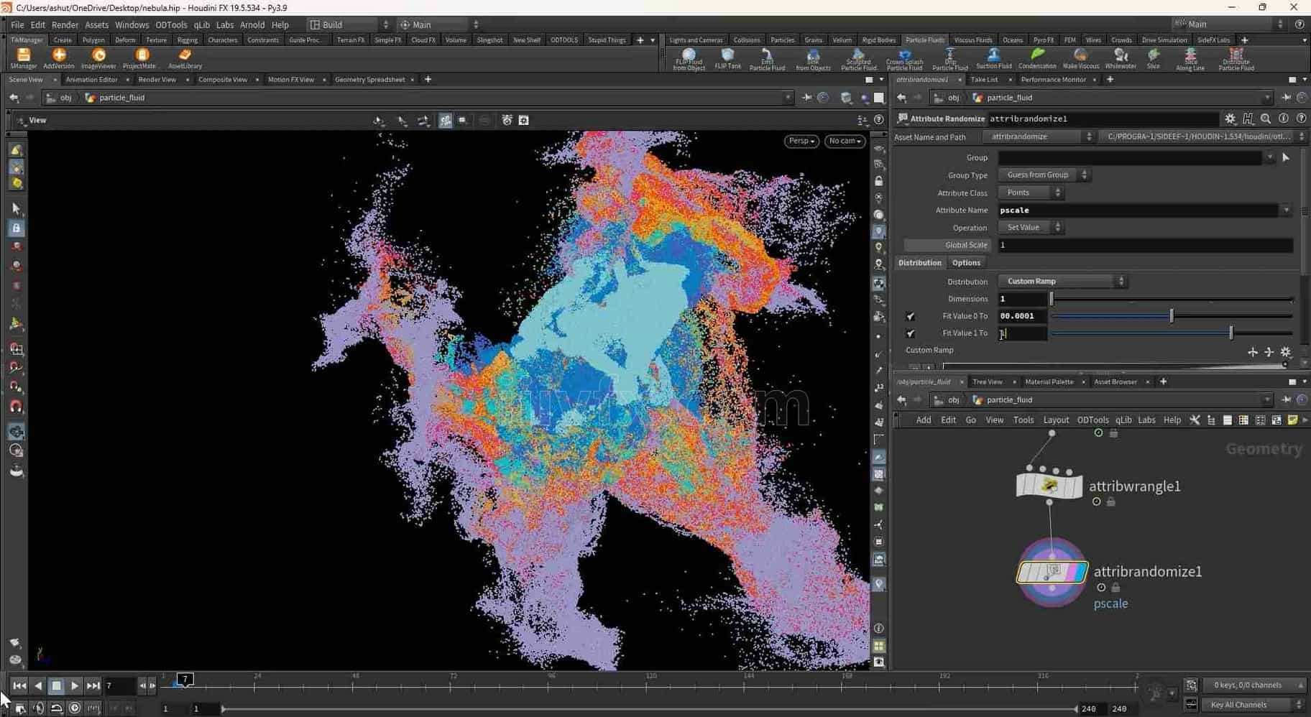Select the Slice shelf tool

point(1153,59)
